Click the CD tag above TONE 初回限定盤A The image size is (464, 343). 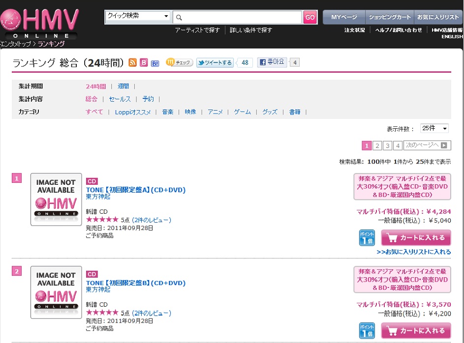(92, 181)
